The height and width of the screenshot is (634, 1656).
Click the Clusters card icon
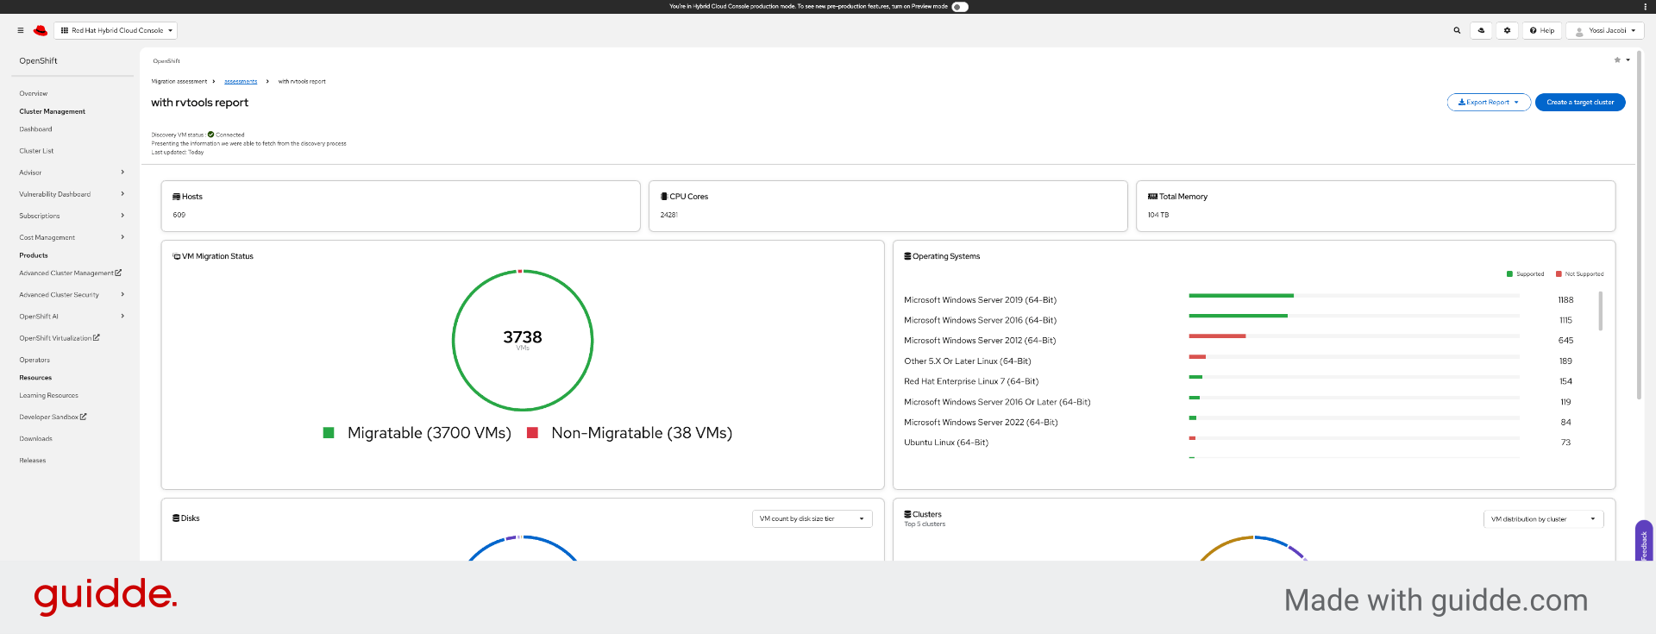click(x=907, y=514)
